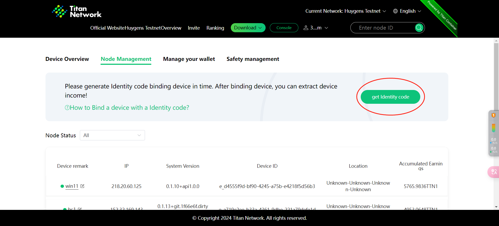The width and height of the screenshot is (499, 226).
Task: Click the Enter node ID search field
Action: [382, 28]
